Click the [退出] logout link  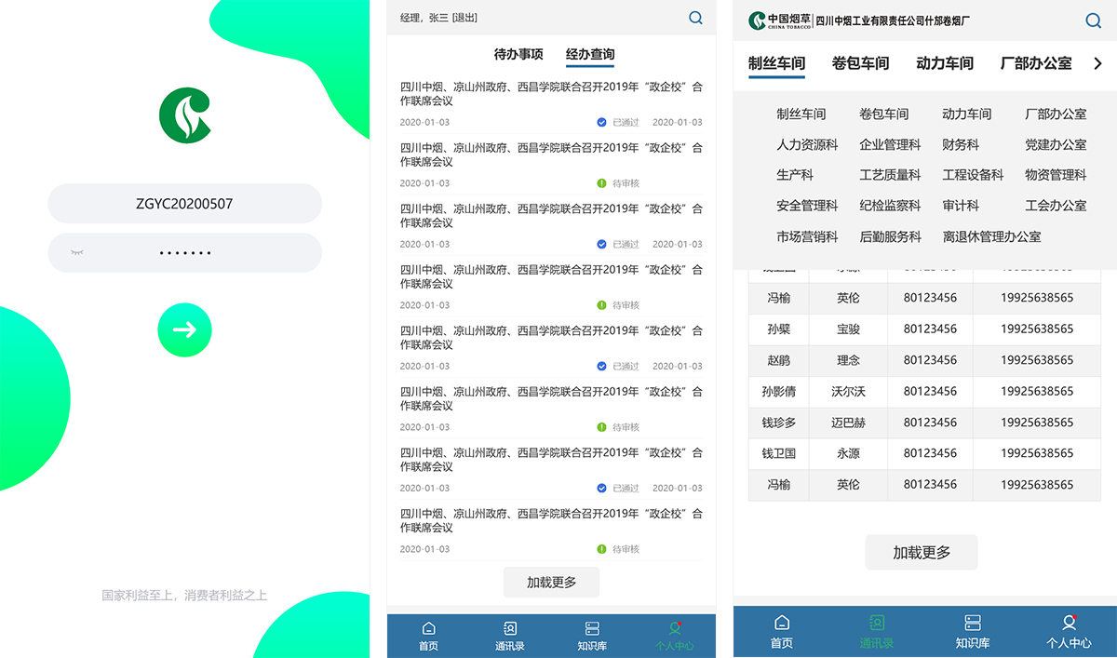coord(464,18)
